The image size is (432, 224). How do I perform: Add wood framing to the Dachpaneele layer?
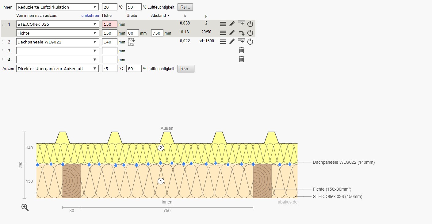pos(131,42)
